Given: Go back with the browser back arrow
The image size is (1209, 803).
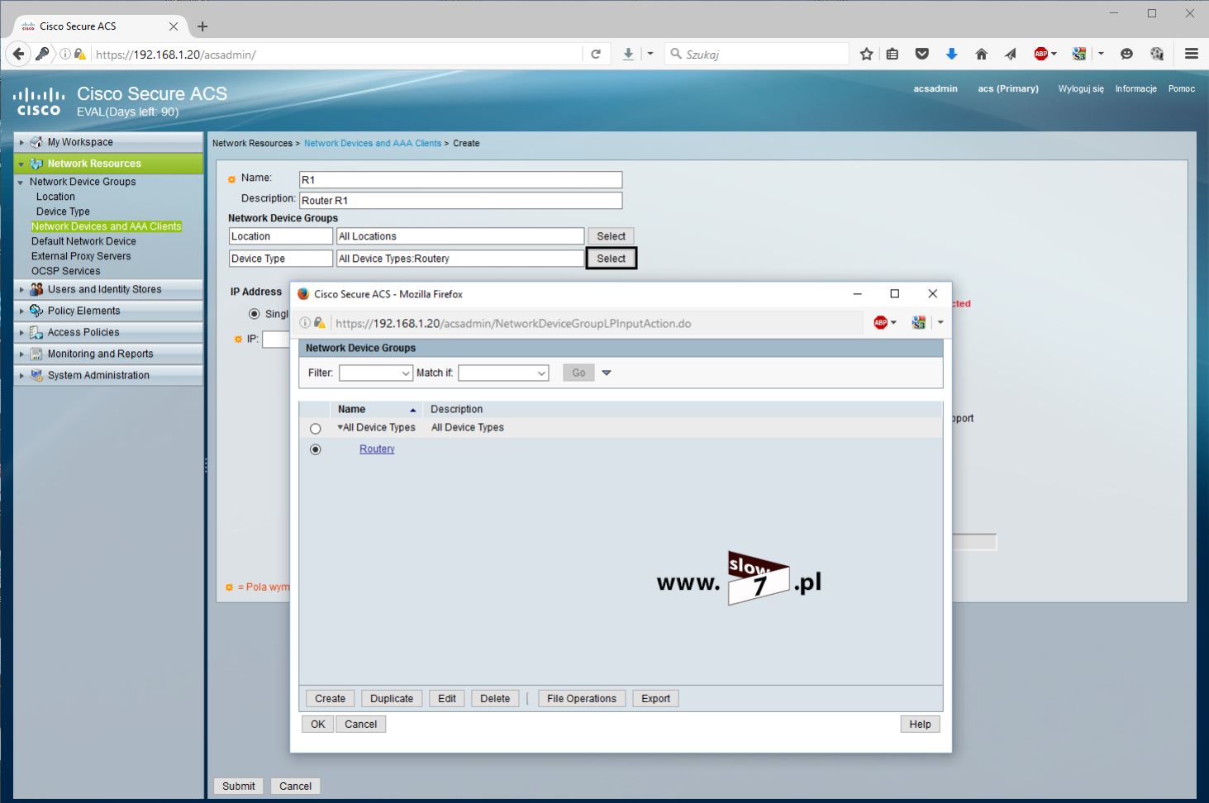Looking at the screenshot, I should coord(18,55).
